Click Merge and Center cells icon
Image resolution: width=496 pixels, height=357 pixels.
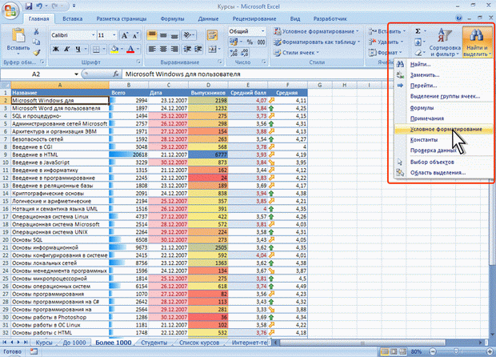[213, 49]
